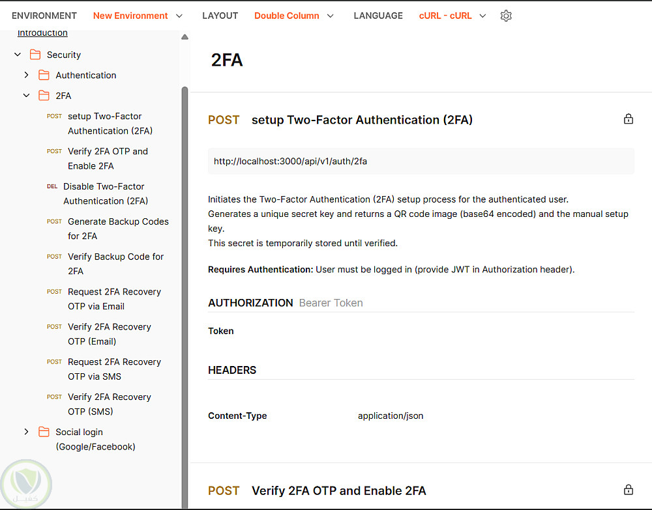Screen dimensions: 652x510
Task: Open the cURL language dropdown
Action: coord(452,16)
